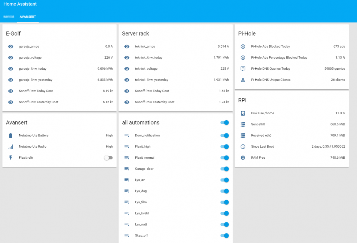Toggle off the Garage_door automation
The width and height of the screenshot is (357, 243).
coord(225,169)
